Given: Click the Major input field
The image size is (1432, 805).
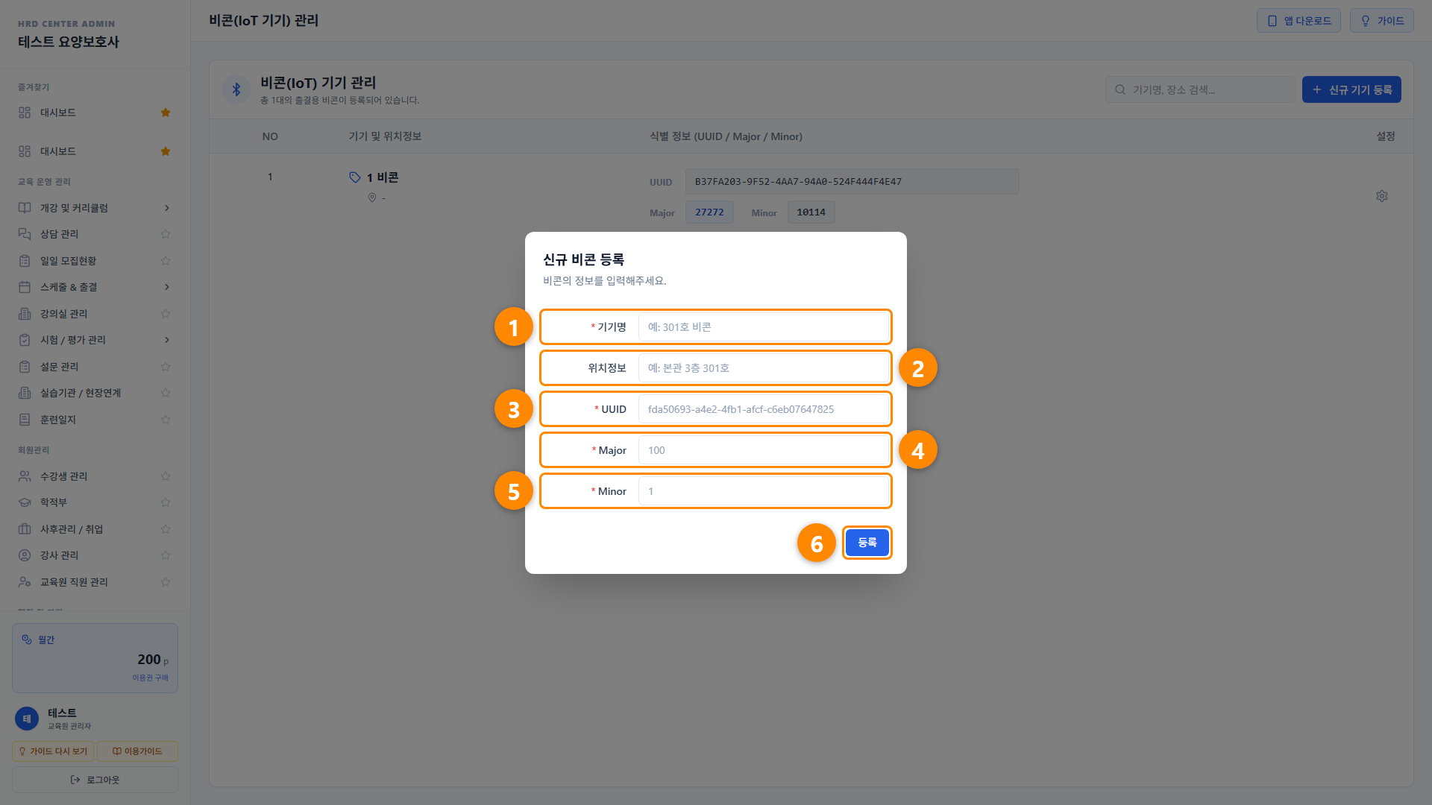Looking at the screenshot, I should point(764,449).
